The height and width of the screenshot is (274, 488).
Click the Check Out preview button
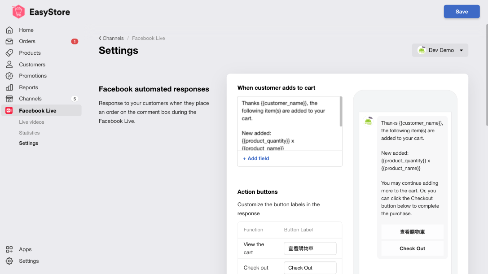tap(413, 248)
